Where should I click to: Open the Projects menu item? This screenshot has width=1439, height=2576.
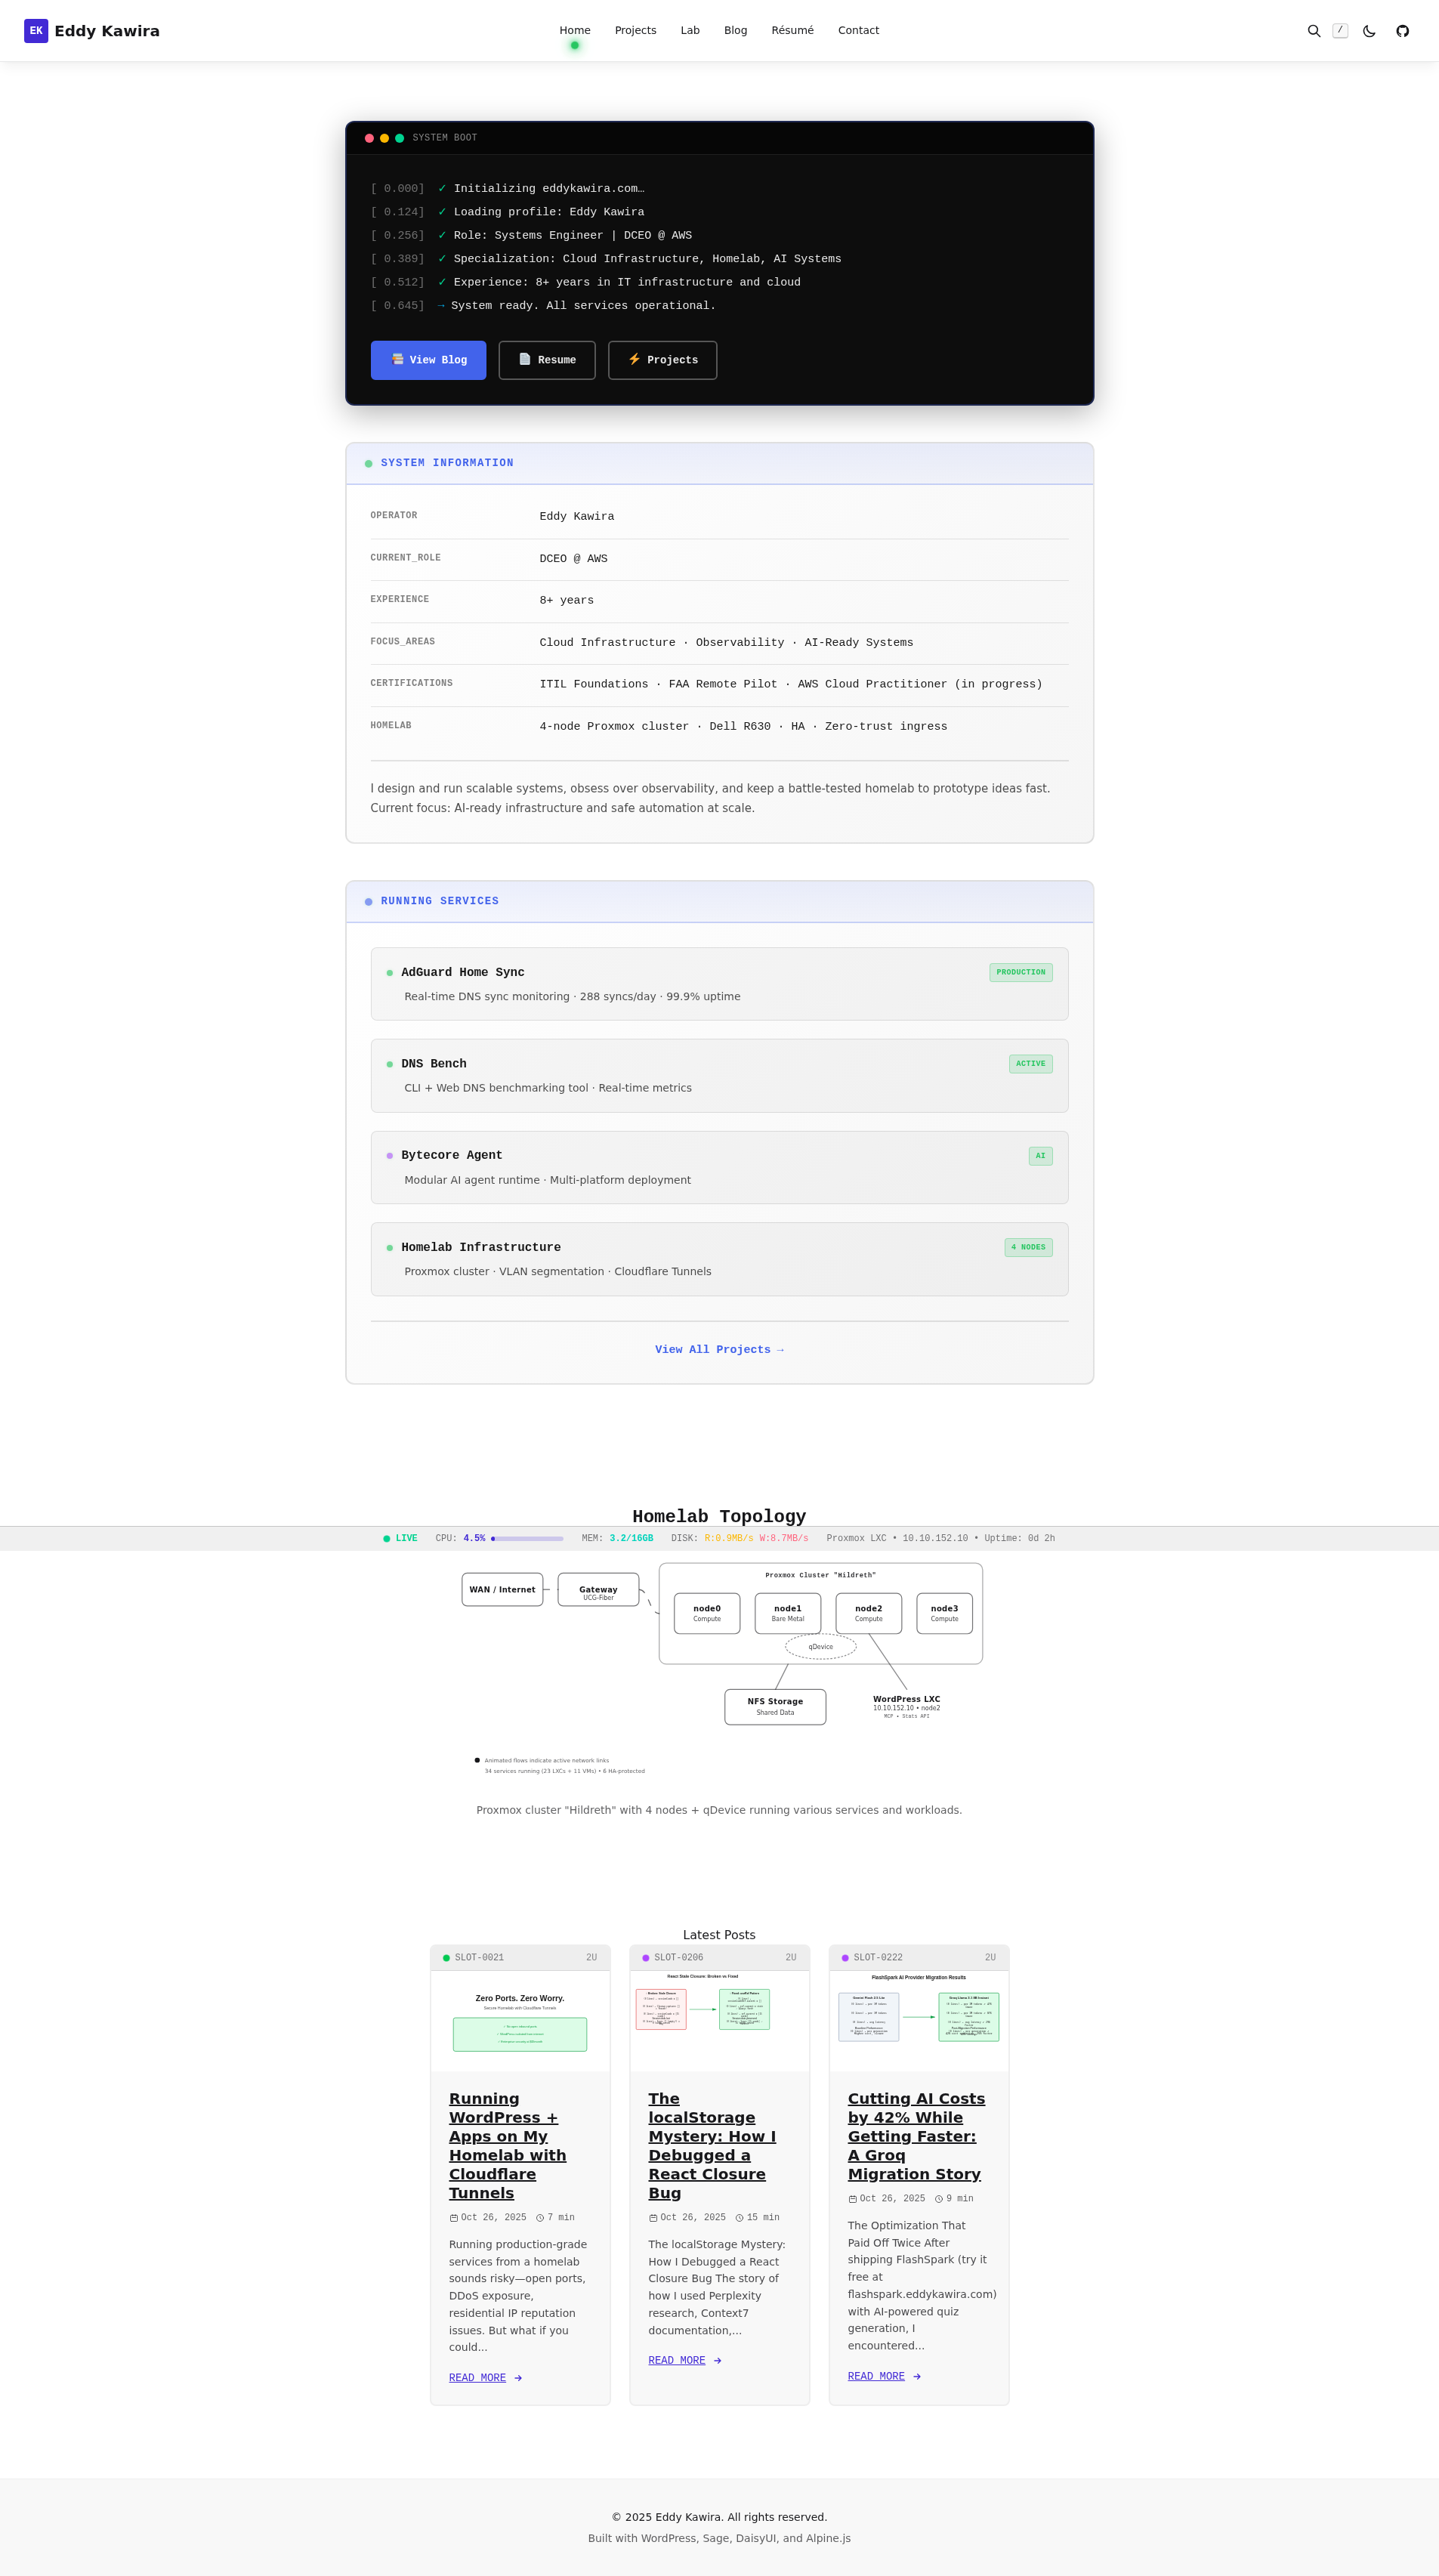point(635,31)
